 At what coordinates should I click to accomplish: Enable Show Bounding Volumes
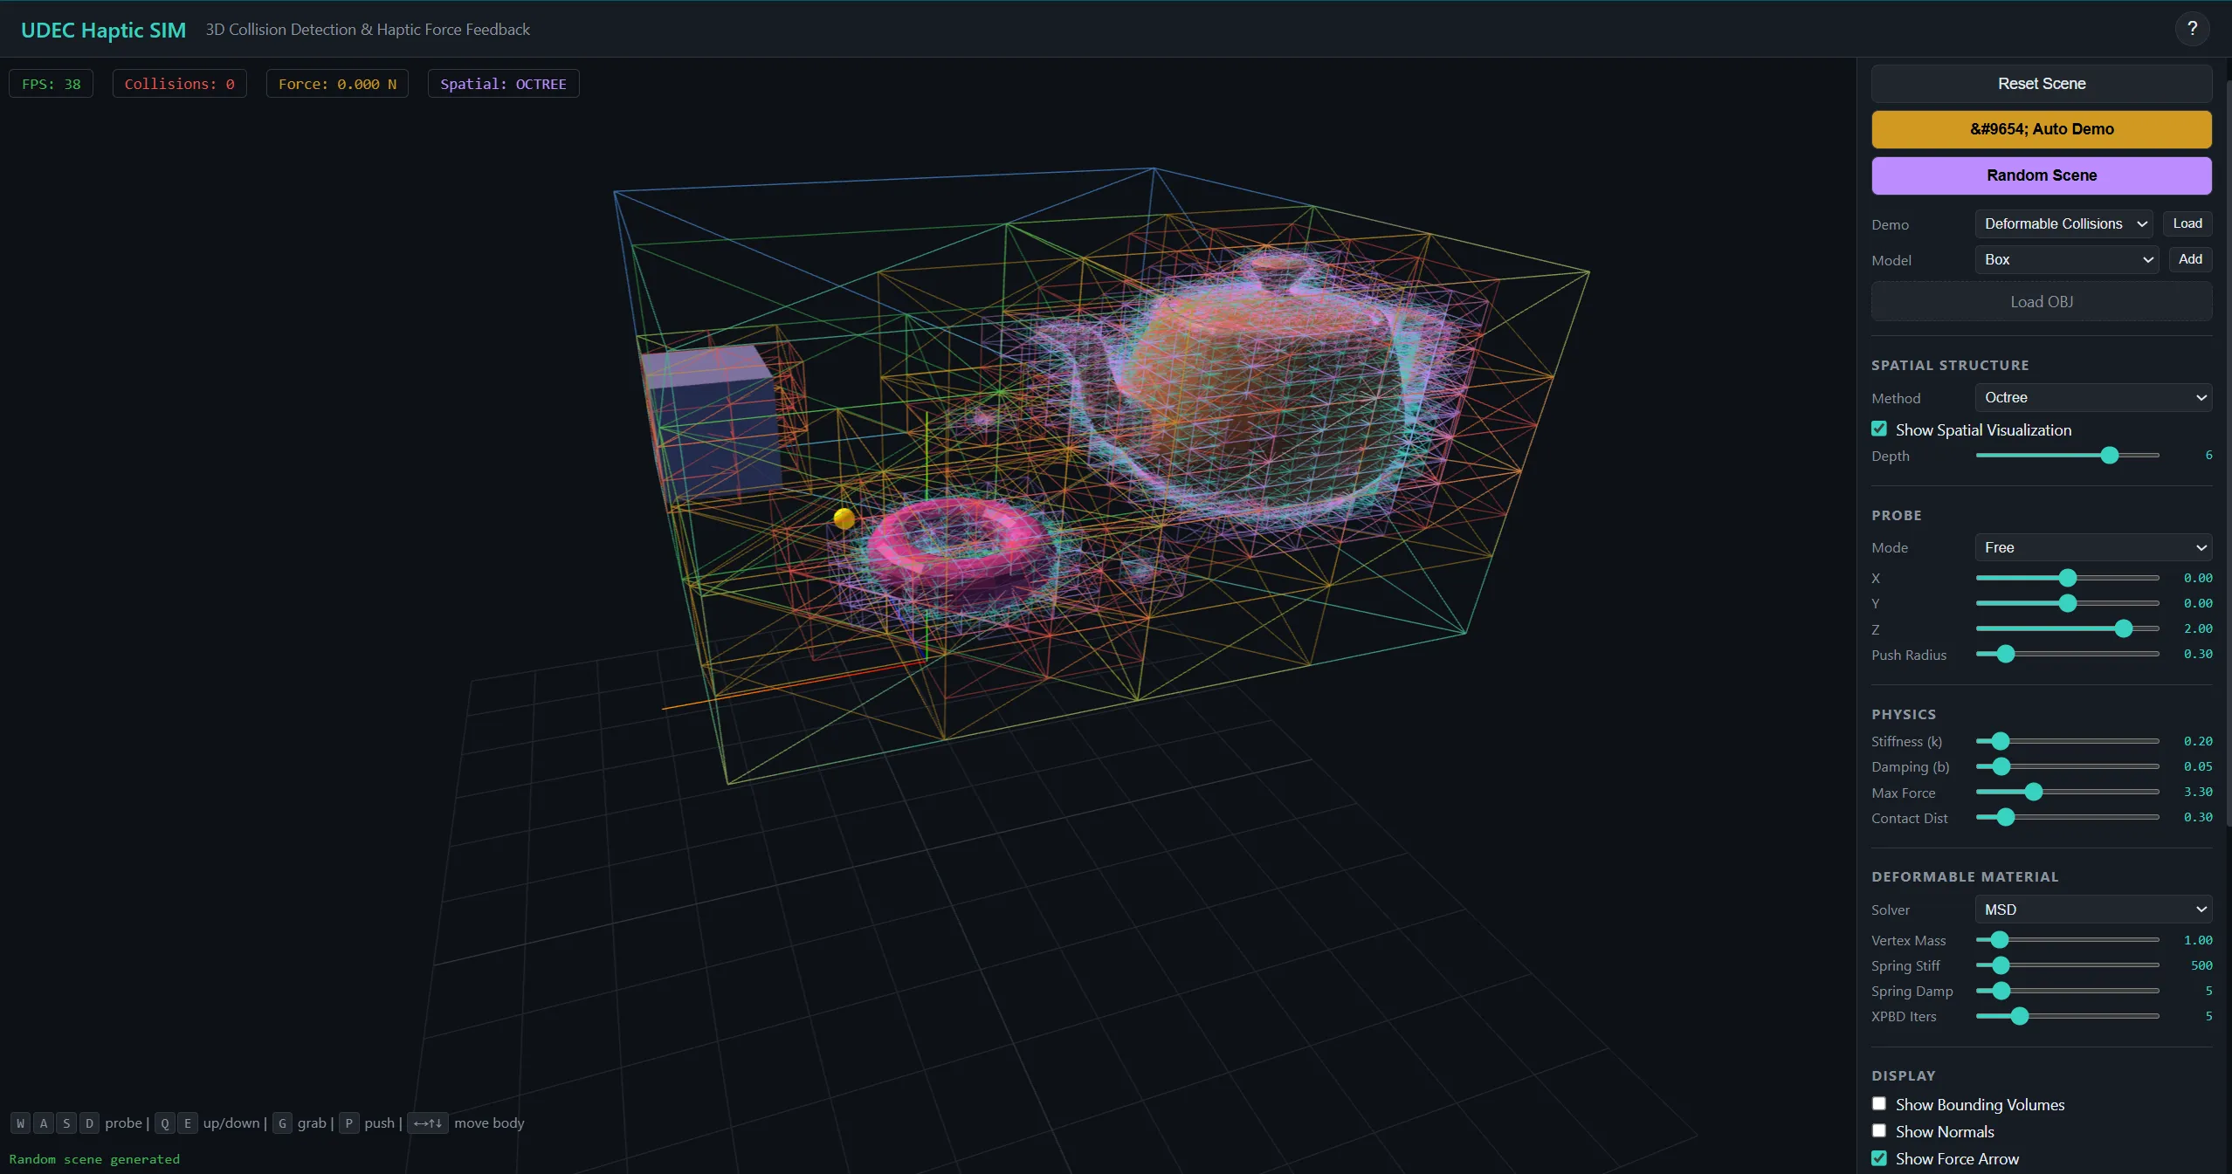[x=1878, y=1103]
